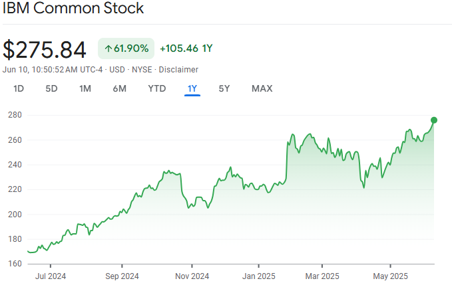The width and height of the screenshot is (452, 291).
Task: Select the 1Y time range tab
Action: pyautogui.click(x=192, y=88)
